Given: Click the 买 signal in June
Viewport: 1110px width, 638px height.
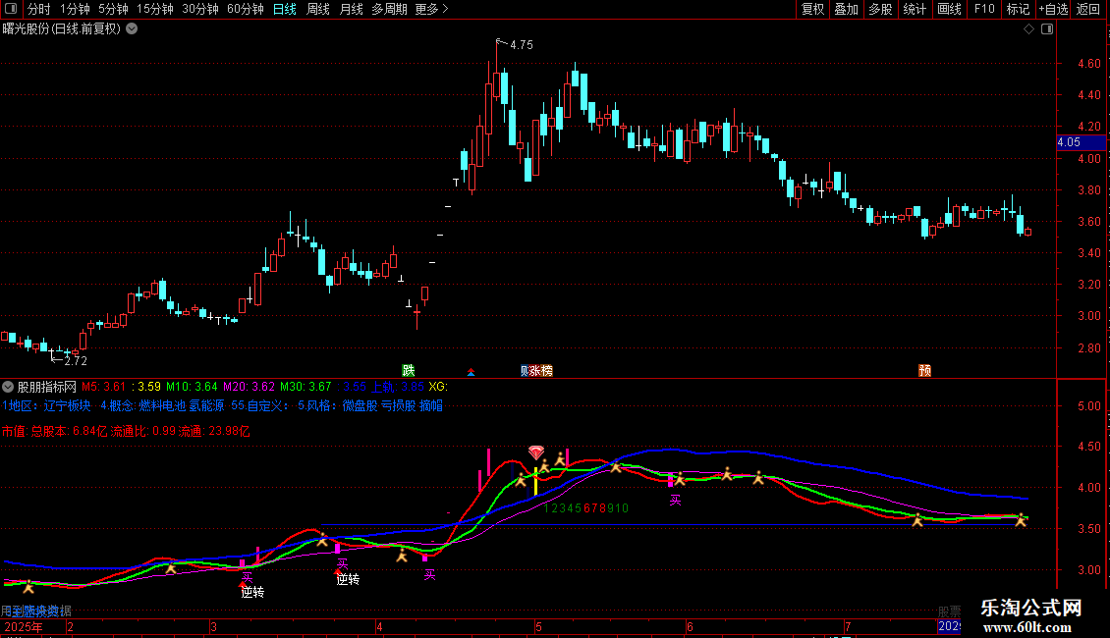Looking at the screenshot, I should click(x=676, y=500).
